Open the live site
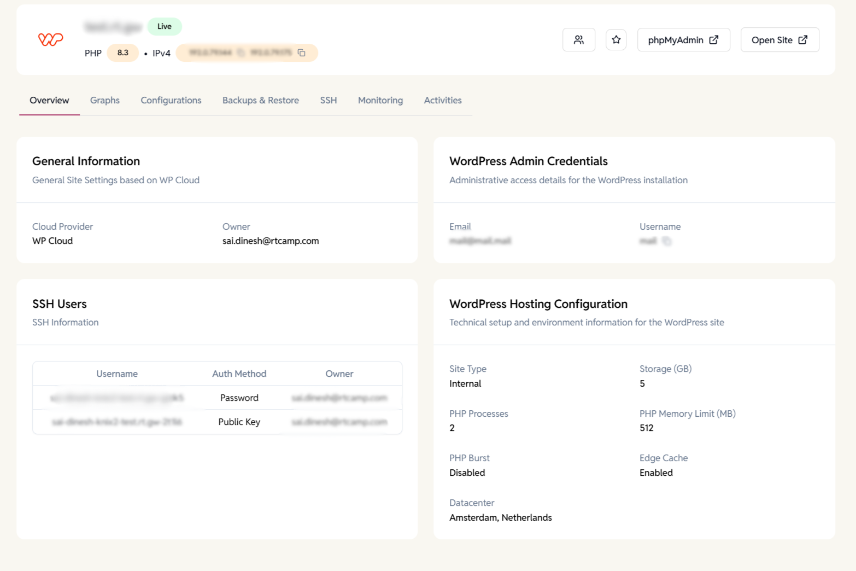Screen dimensions: 856x571 (779, 39)
